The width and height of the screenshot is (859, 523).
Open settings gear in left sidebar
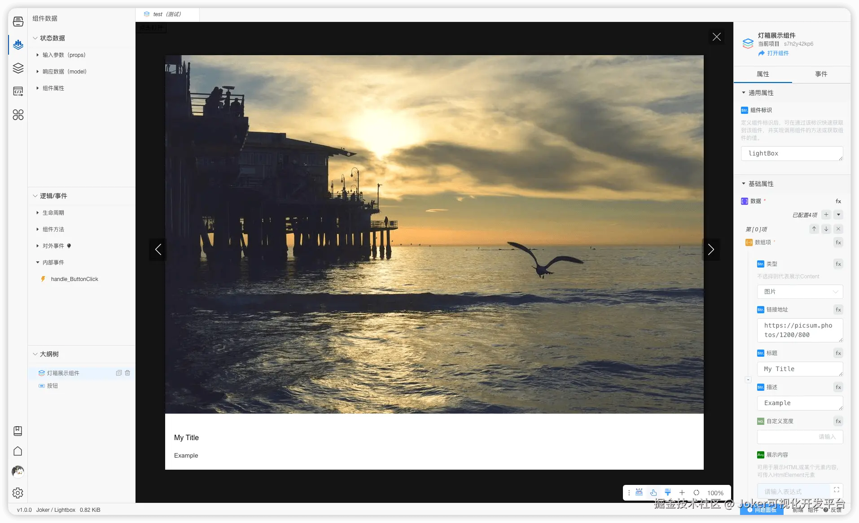click(18, 493)
